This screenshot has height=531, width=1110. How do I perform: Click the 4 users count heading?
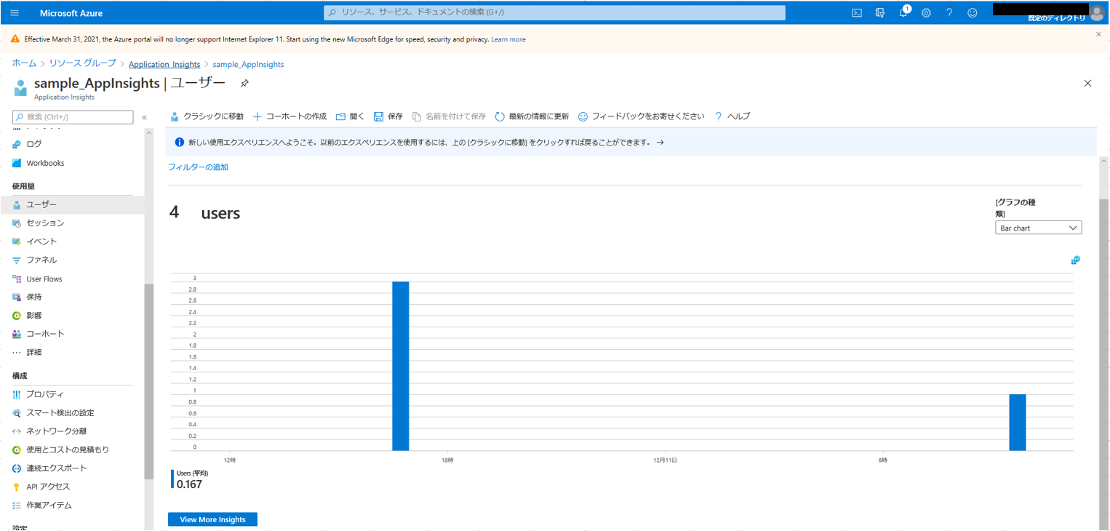[204, 213]
